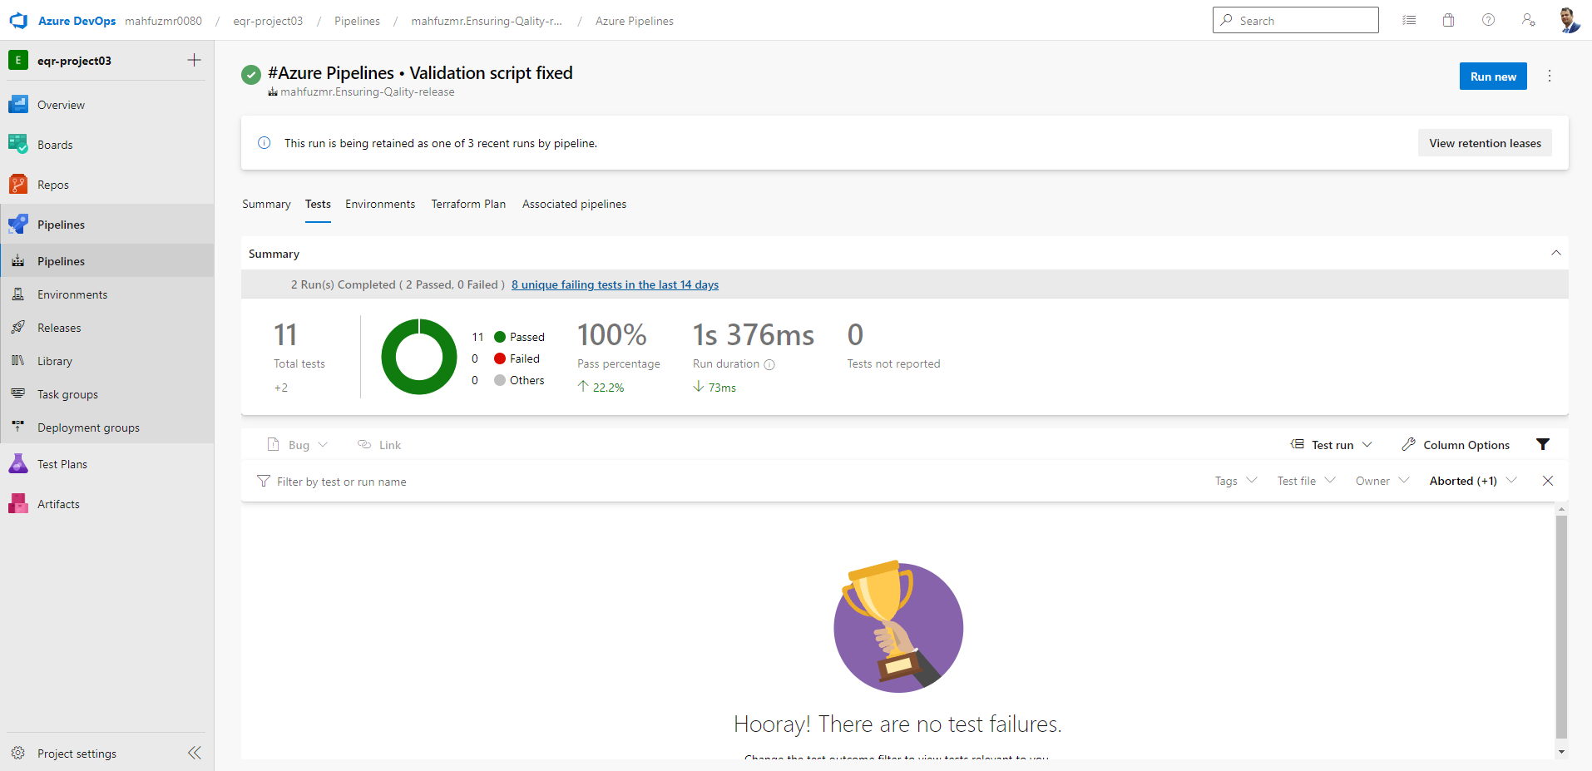The width and height of the screenshot is (1592, 771).
Task: Click the Link button in toolbar
Action: (379, 445)
